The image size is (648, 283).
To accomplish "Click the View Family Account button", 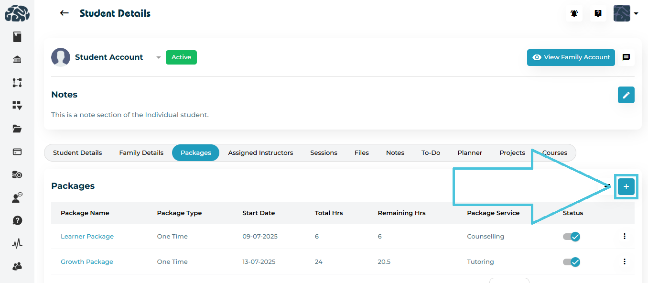I will (x=571, y=57).
